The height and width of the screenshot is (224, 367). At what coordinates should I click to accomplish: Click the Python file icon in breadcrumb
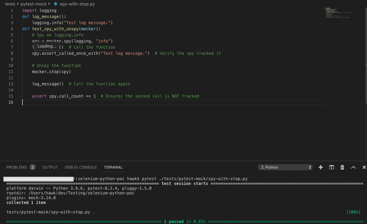[x=55, y=4]
